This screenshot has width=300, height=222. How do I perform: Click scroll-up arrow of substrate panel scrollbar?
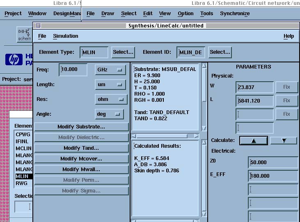pos(204,66)
